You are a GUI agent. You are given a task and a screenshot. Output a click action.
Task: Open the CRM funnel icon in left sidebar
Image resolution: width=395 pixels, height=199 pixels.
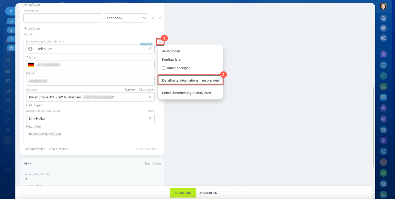(x=8, y=140)
